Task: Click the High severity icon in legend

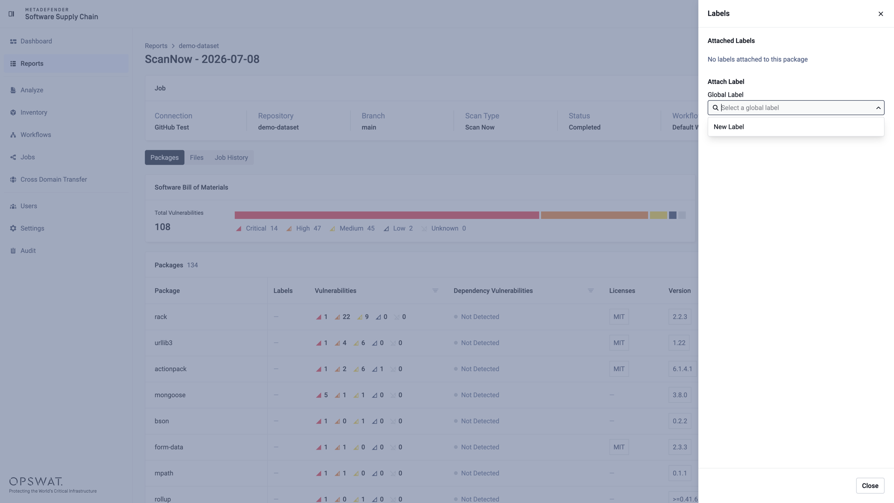Action: tap(289, 229)
